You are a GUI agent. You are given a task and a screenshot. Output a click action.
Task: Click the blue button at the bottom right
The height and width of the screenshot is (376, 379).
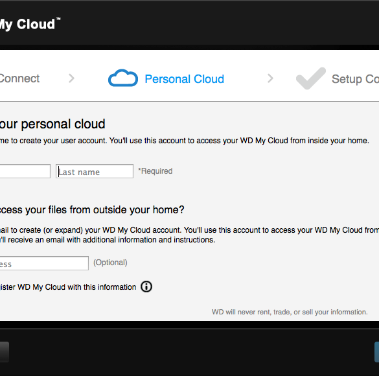click(x=376, y=352)
